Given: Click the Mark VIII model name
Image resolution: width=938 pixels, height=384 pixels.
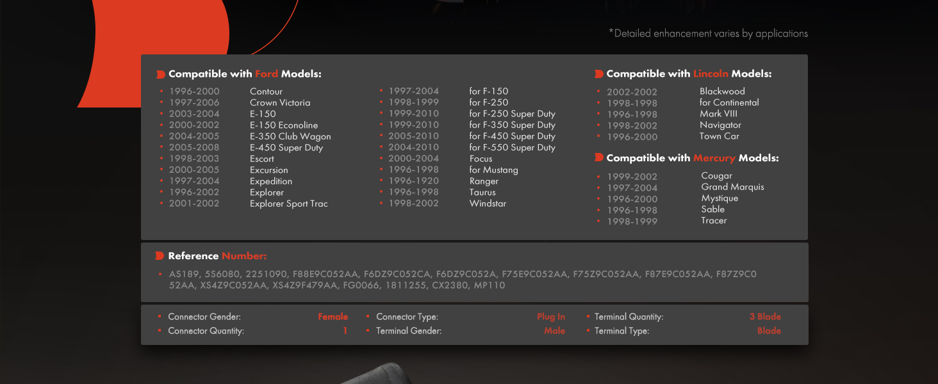Looking at the screenshot, I should pyautogui.click(x=719, y=114).
